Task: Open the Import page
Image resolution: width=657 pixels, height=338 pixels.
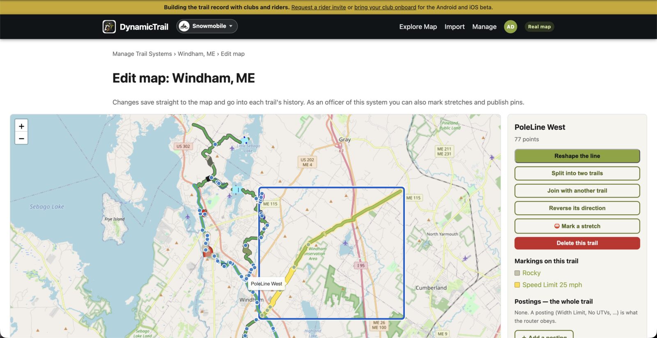Action: 455,27
